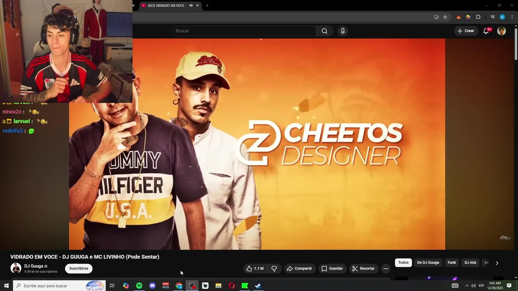
Task: Click the Suscribirse button
Action: (x=79, y=268)
